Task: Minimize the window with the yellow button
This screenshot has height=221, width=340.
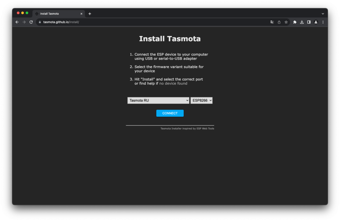Action: (x=23, y=13)
